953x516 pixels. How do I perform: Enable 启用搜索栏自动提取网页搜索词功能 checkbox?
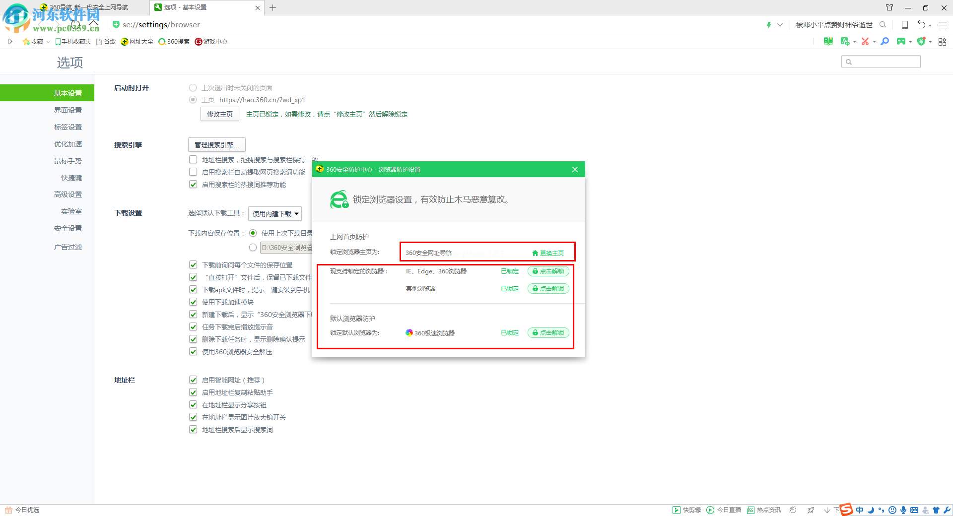click(193, 172)
